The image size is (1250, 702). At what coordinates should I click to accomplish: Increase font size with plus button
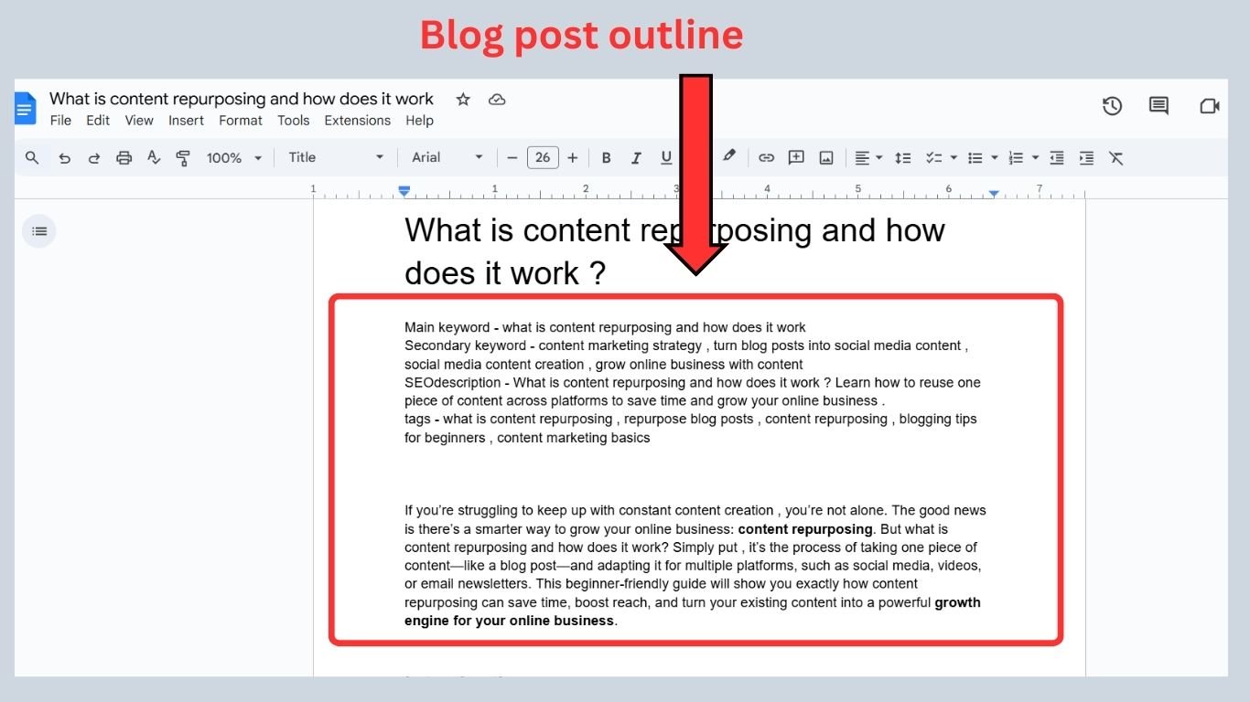tap(573, 158)
